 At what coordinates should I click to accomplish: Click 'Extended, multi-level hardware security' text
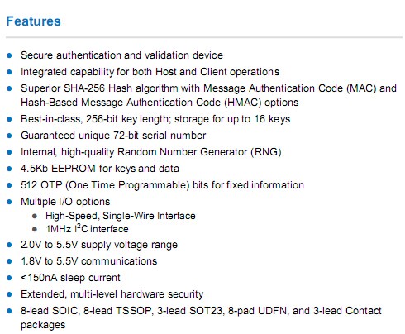pyautogui.click(x=112, y=294)
